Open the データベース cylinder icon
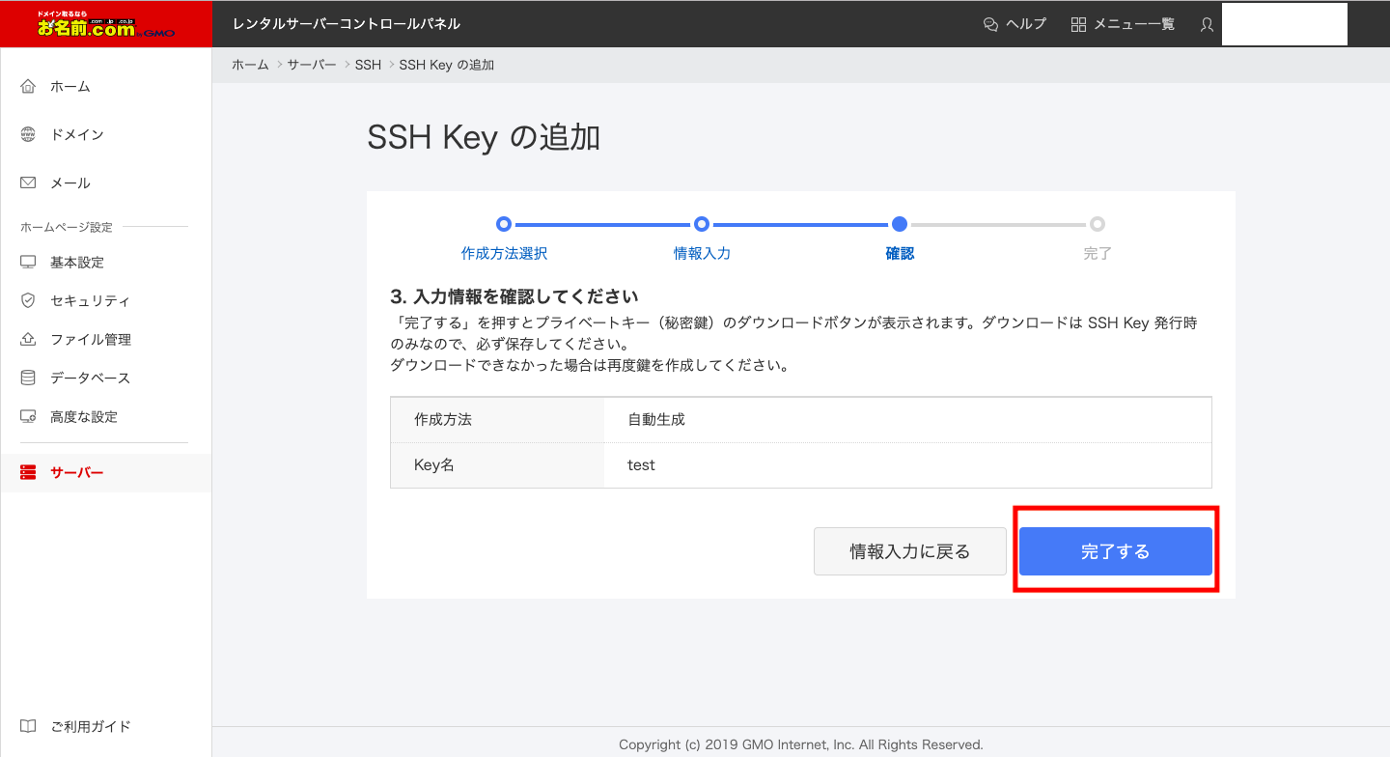Image resolution: width=1390 pixels, height=757 pixels. point(28,378)
